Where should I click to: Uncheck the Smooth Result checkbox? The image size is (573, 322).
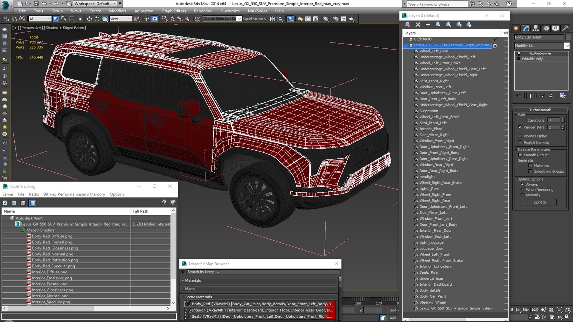[520, 155]
